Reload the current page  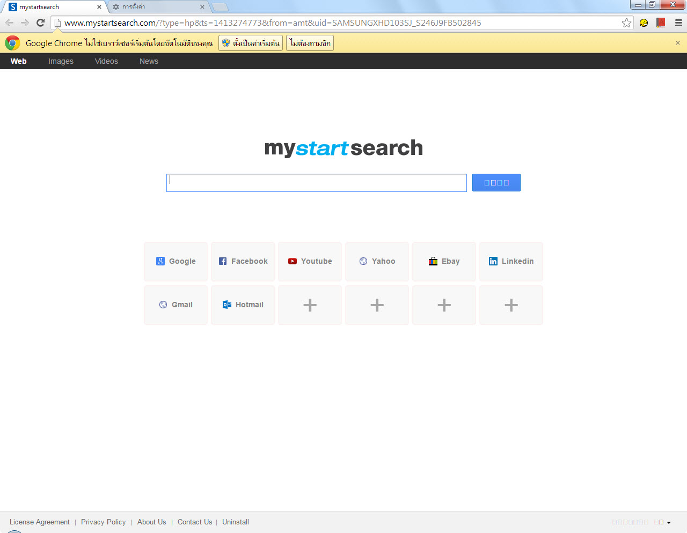[x=40, y=23]
